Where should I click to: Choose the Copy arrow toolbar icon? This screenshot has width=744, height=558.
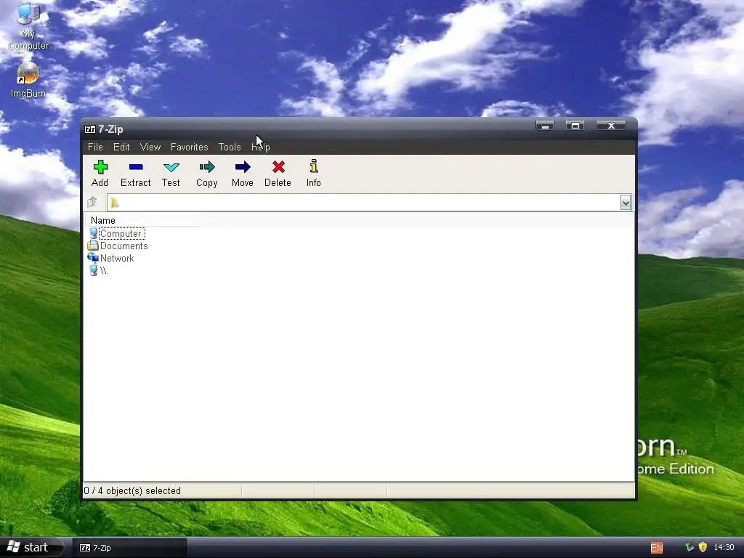click(207, 167)
